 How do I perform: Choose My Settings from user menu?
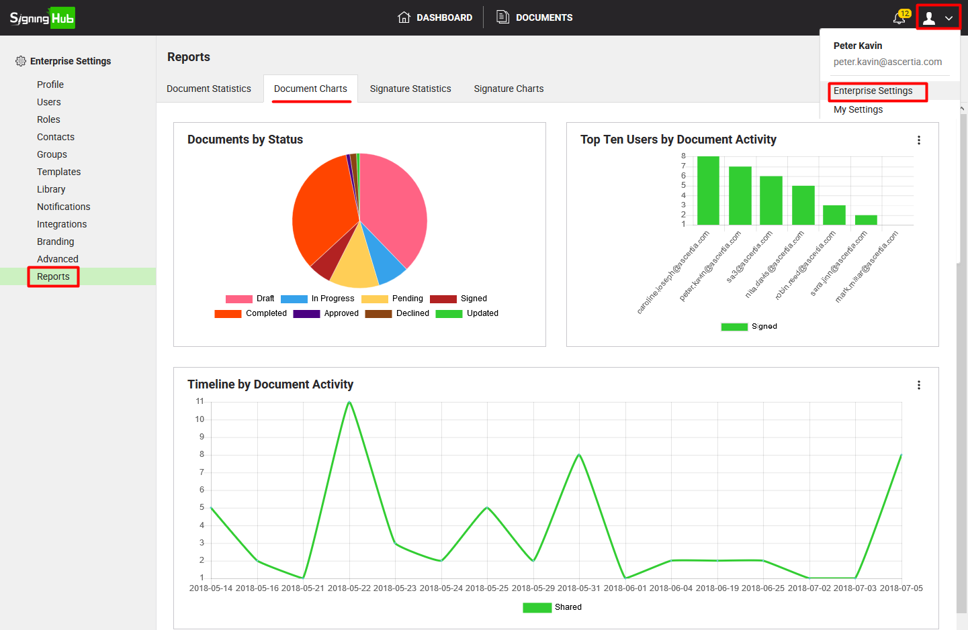pyautogui.click(x=858, y=110)
